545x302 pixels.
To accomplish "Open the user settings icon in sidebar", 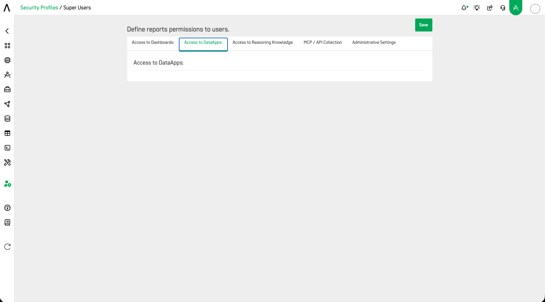I will point(7,184).
